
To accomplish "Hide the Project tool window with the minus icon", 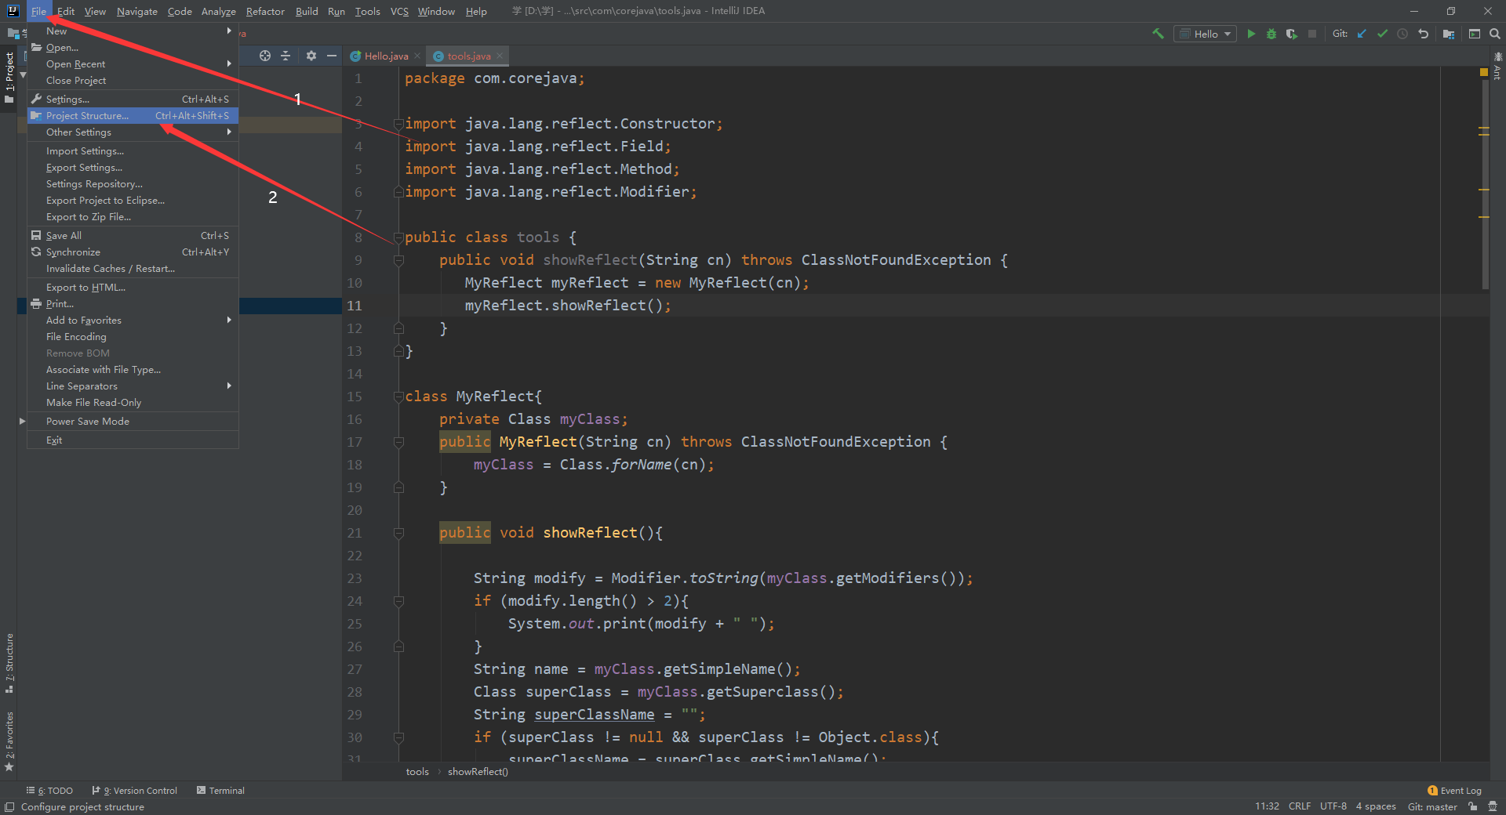I will [332, 56].
